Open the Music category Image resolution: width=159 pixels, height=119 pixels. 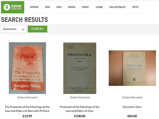coord(85,7)
